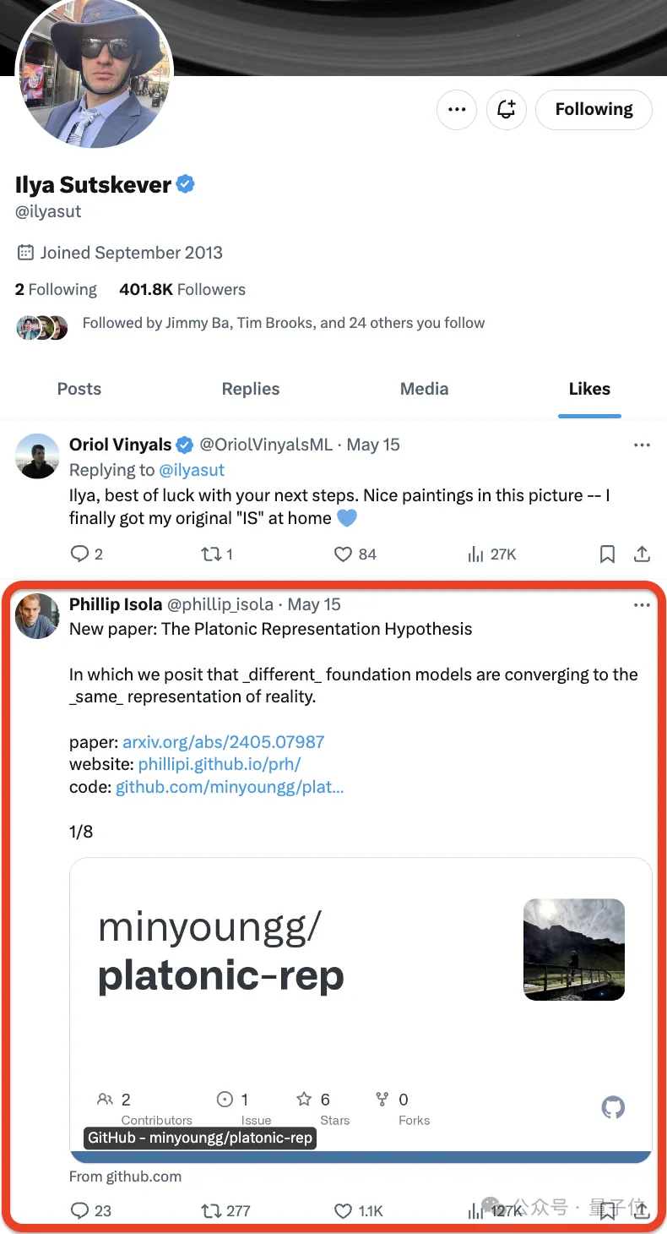Reply to Oriol Vinyals' tweet
The height and width of the screenshot is (1234, 667).
pyautogui.click(x=79, y=554)
